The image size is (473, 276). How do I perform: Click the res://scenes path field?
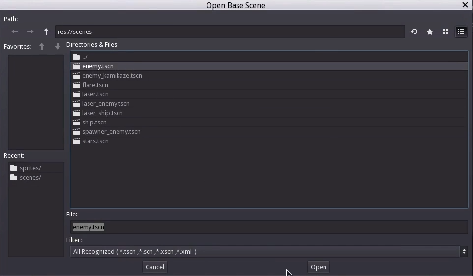(230, 31)
